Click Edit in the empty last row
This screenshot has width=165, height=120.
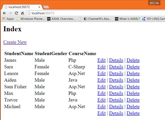102,113
